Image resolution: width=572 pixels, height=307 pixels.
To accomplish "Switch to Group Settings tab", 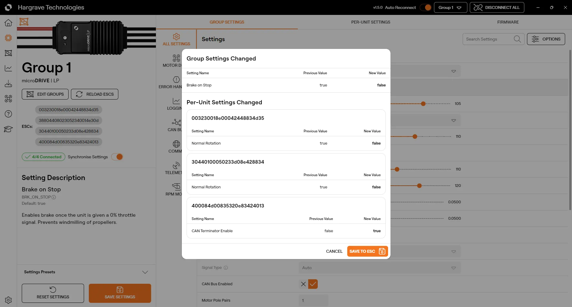I will [x=227, y=22].
